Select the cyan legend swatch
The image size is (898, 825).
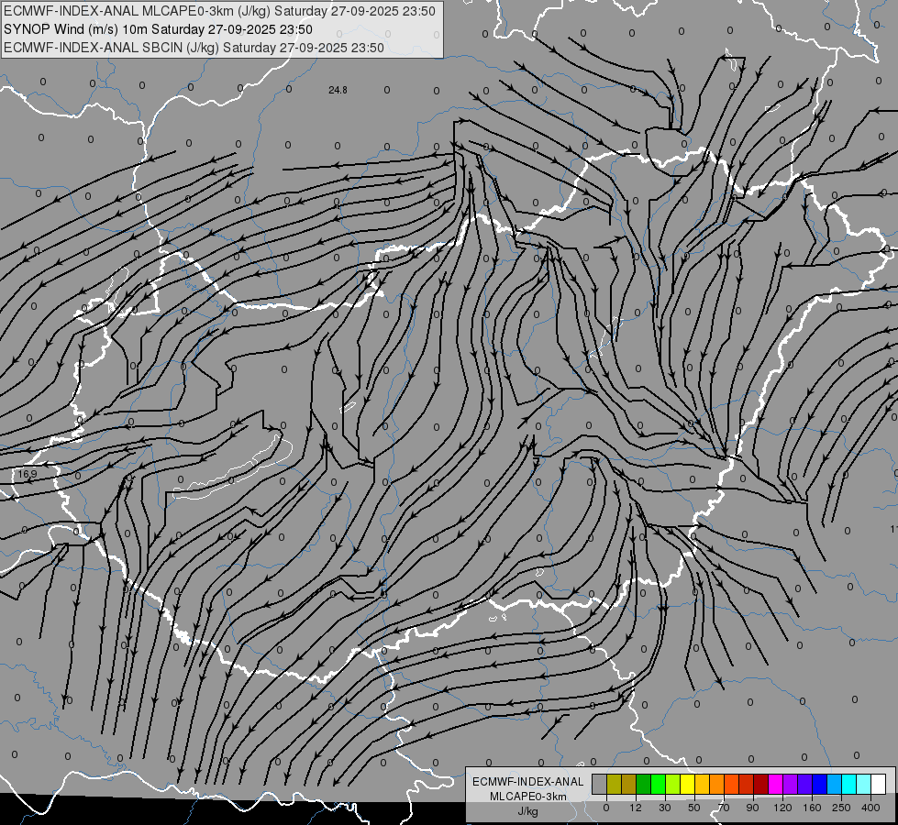click(x=848, y=784)
